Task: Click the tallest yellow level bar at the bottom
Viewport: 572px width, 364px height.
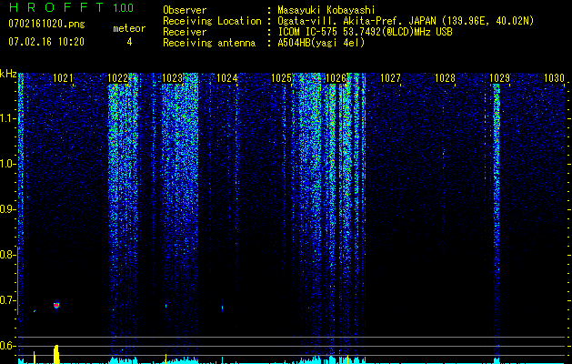Action: (56, 354)
